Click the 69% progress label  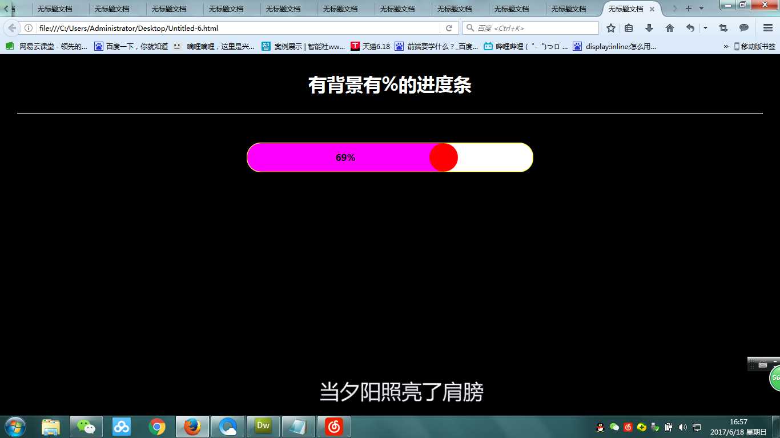345,158
